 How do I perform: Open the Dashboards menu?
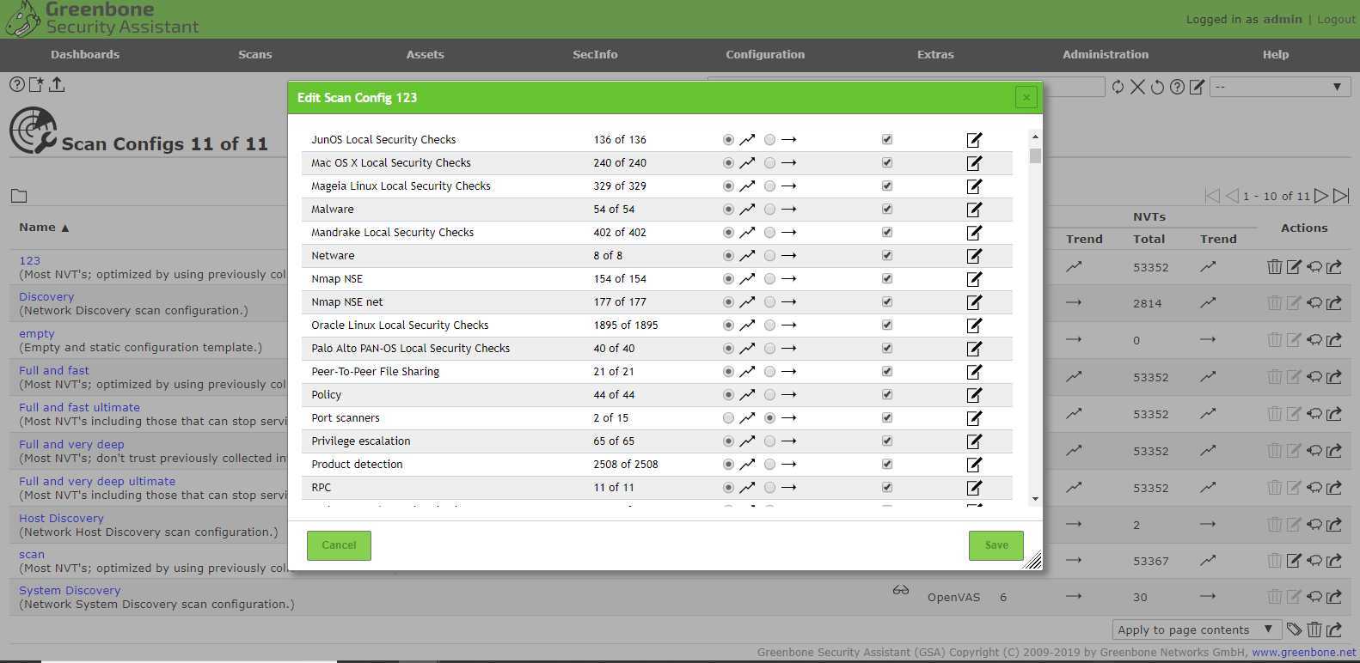coord(85,54)
